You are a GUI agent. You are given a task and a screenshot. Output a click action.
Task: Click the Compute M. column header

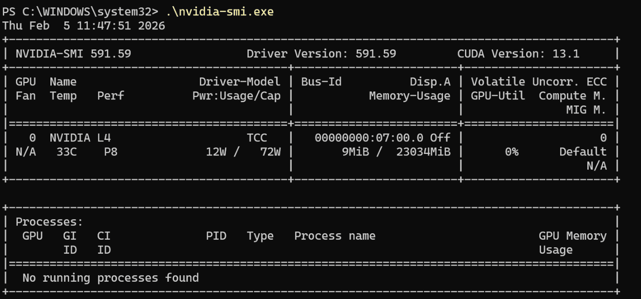coord(572,96)
